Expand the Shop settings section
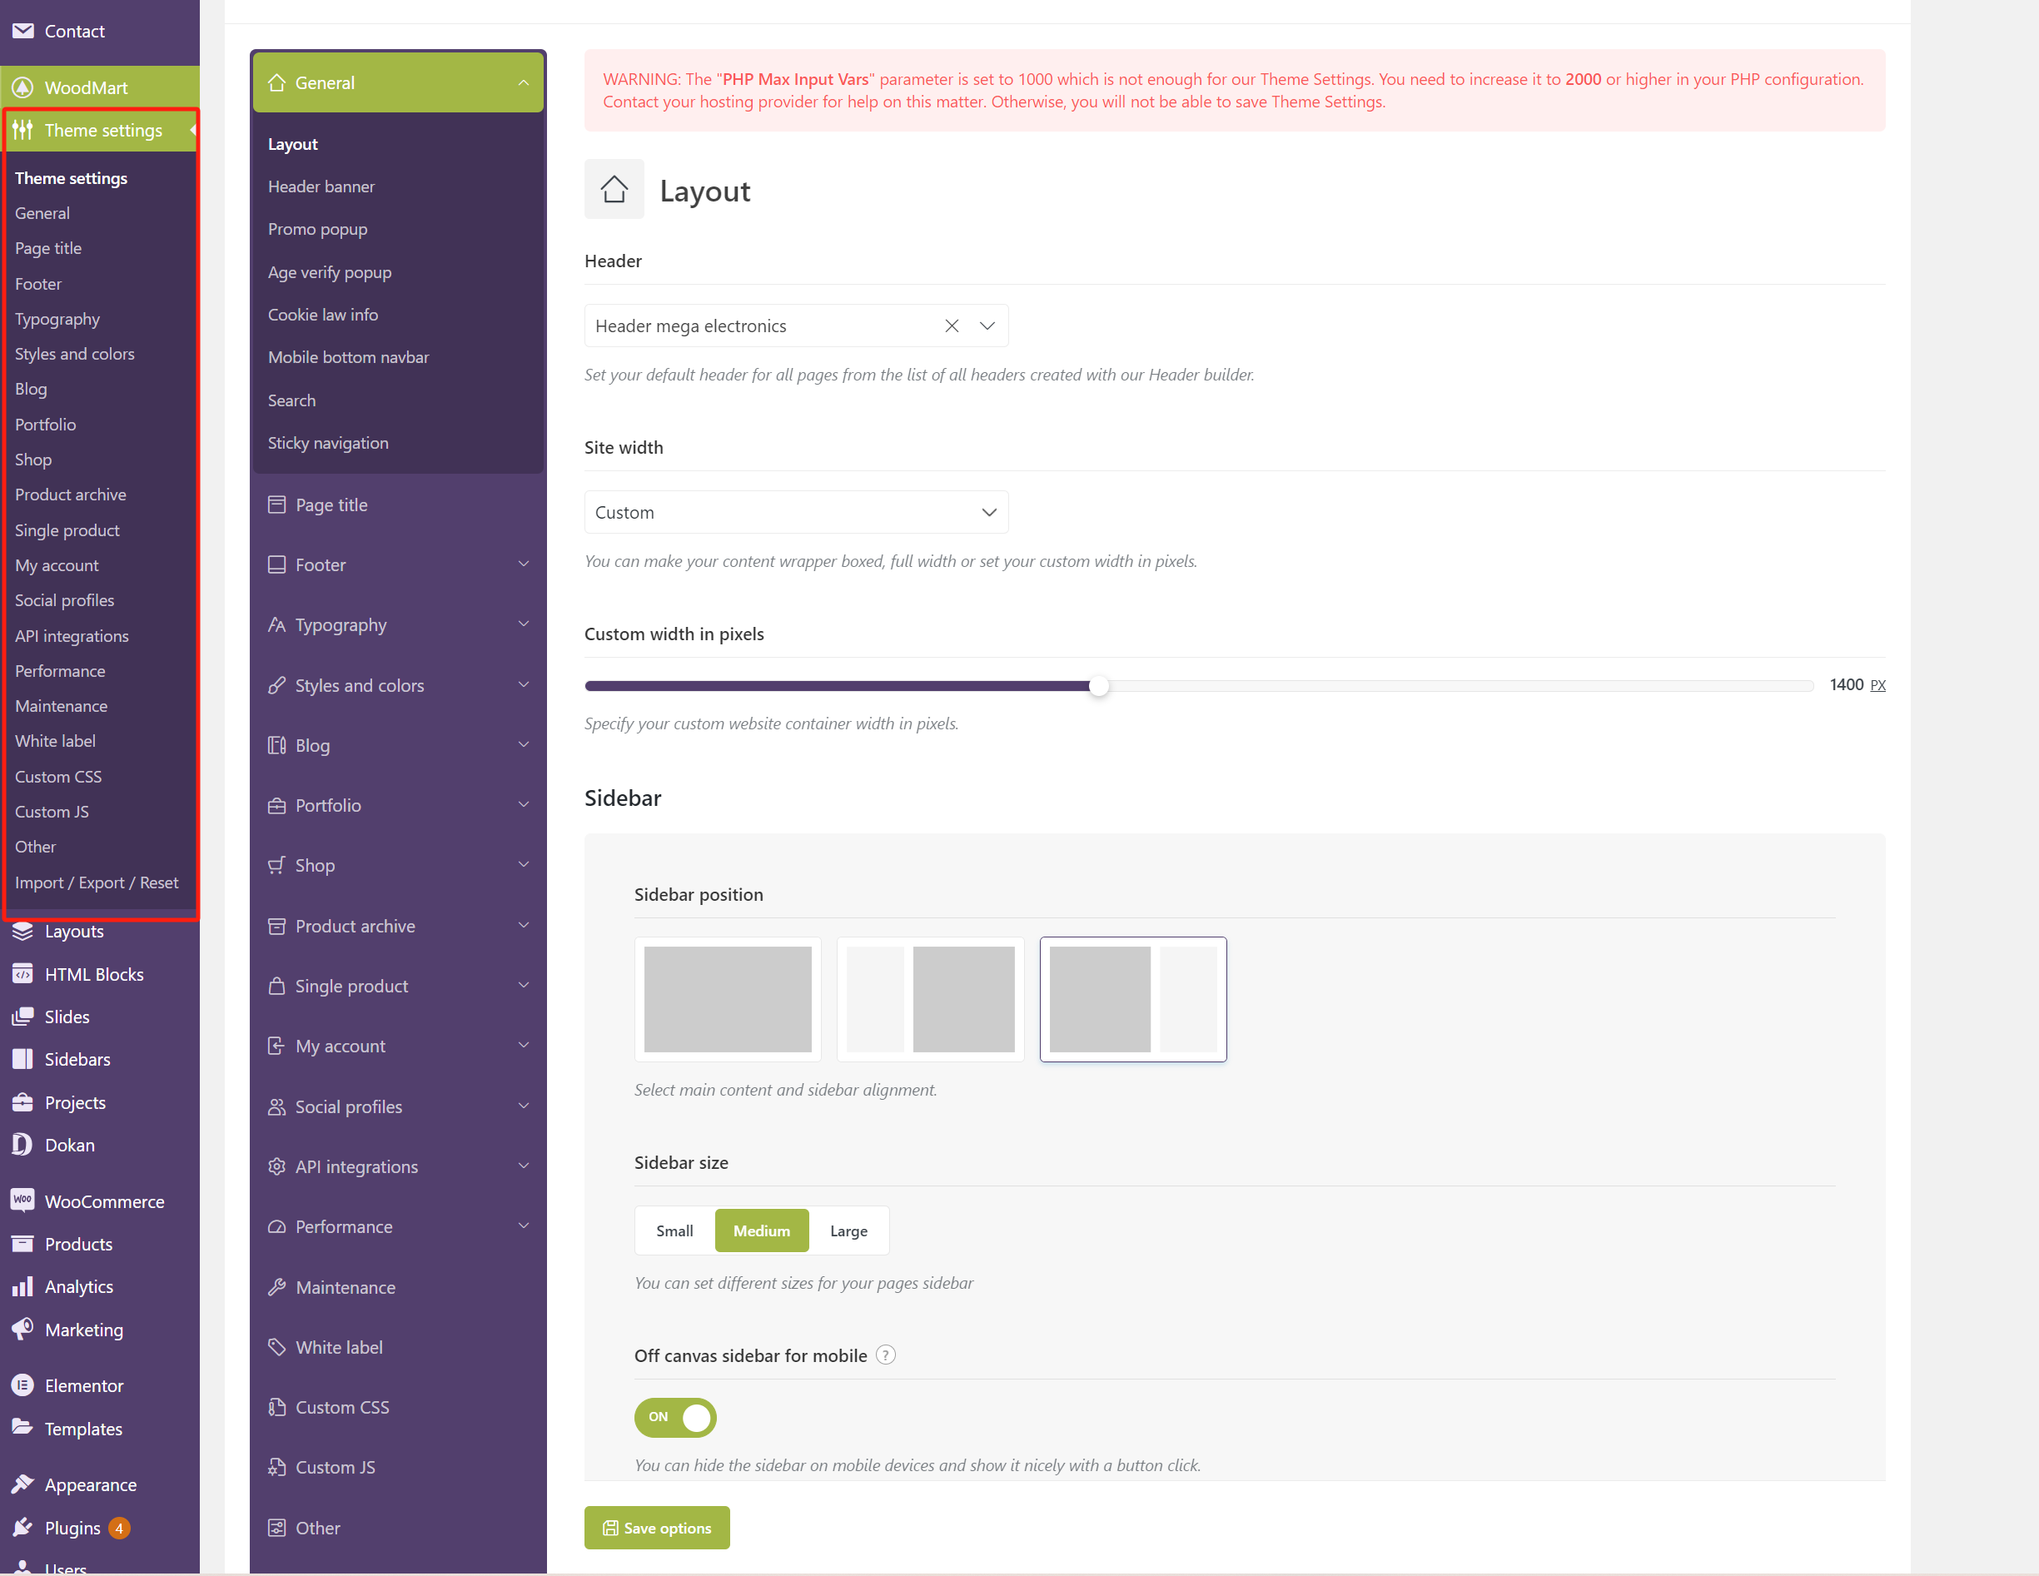 (397, 866)
